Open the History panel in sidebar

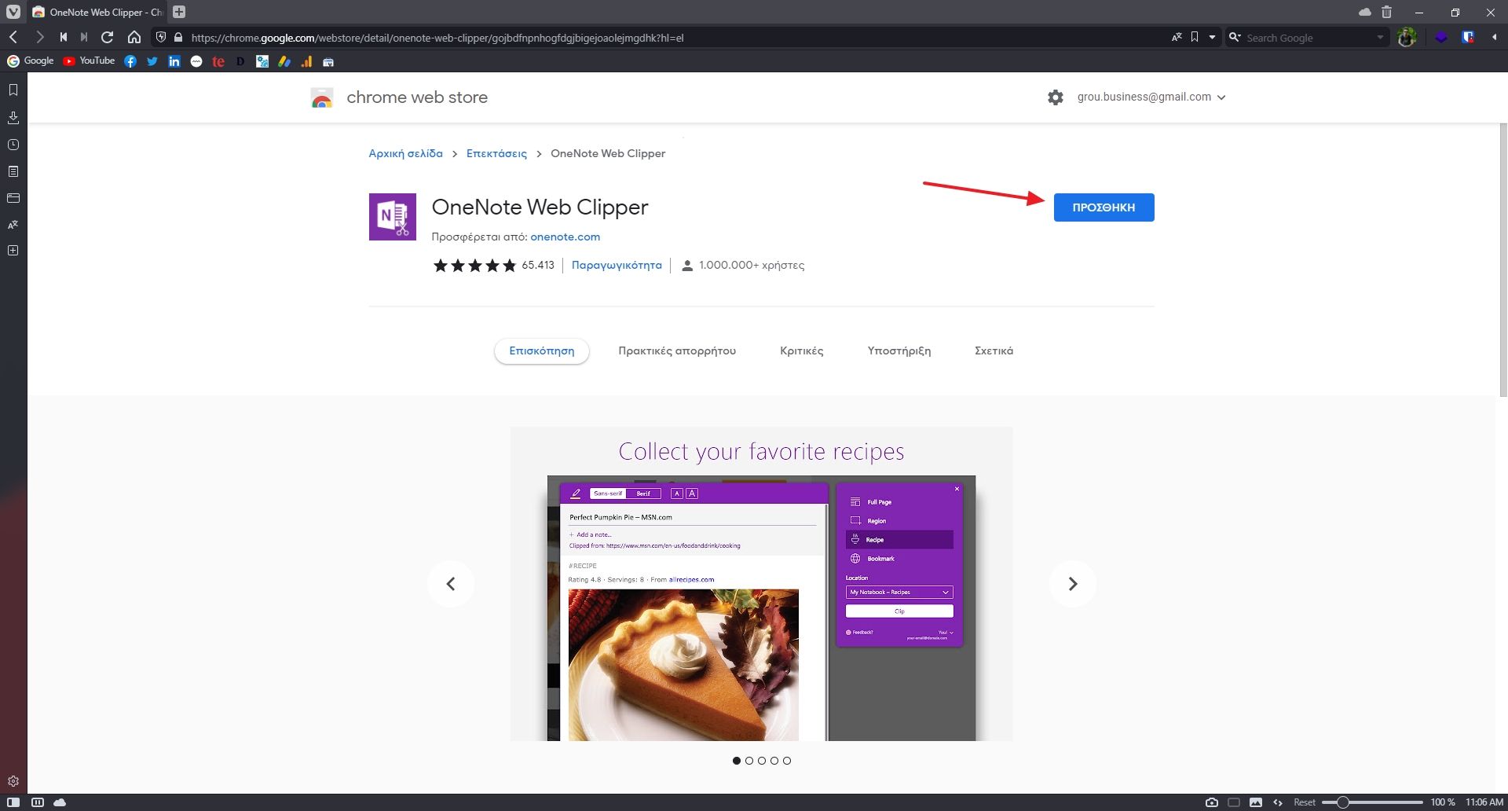13,145
